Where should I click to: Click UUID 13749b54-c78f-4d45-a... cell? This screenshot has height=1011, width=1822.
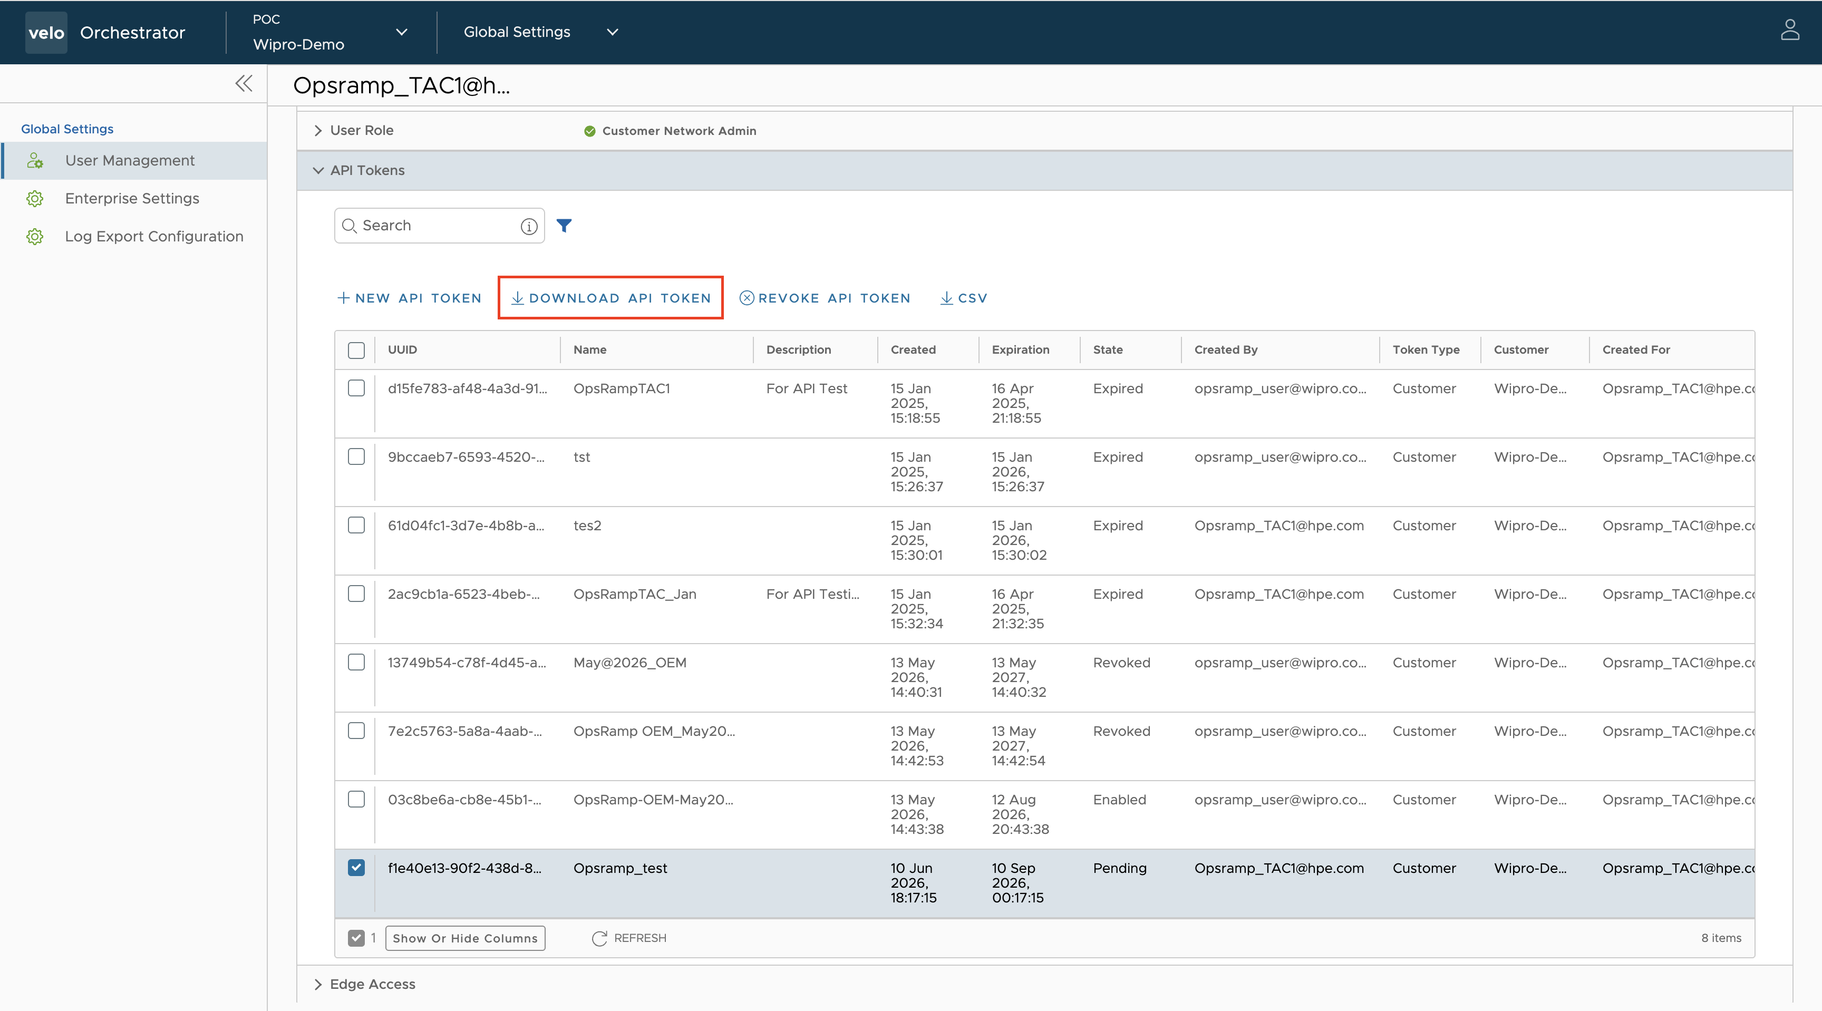click(467, 663)
